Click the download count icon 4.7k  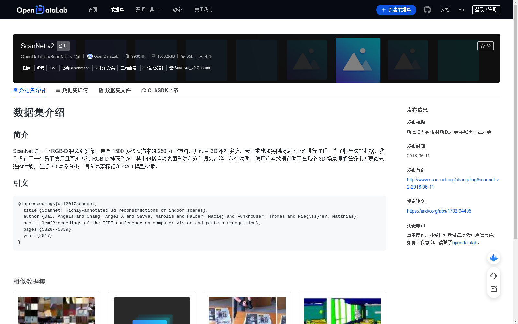pos(201,56)
